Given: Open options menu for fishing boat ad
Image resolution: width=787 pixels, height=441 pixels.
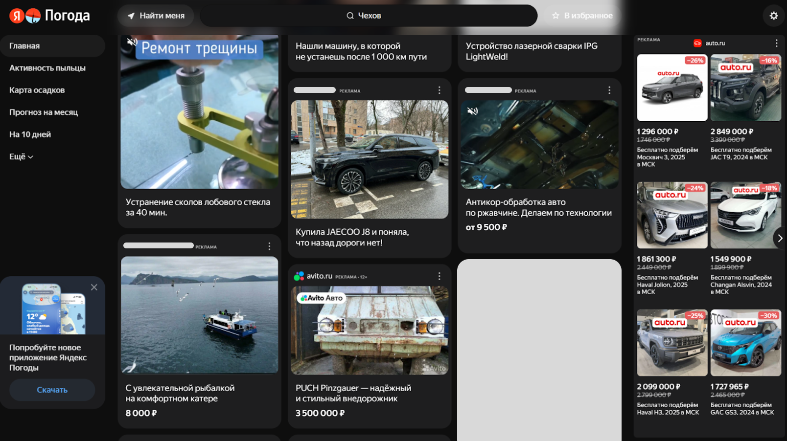Looking at the screenshot, I should (x=269, y=246).
